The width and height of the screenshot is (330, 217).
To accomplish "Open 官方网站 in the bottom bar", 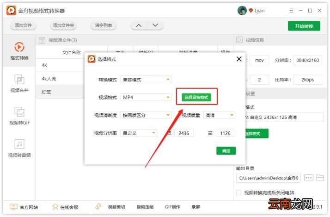I will [x=24, y=207].
